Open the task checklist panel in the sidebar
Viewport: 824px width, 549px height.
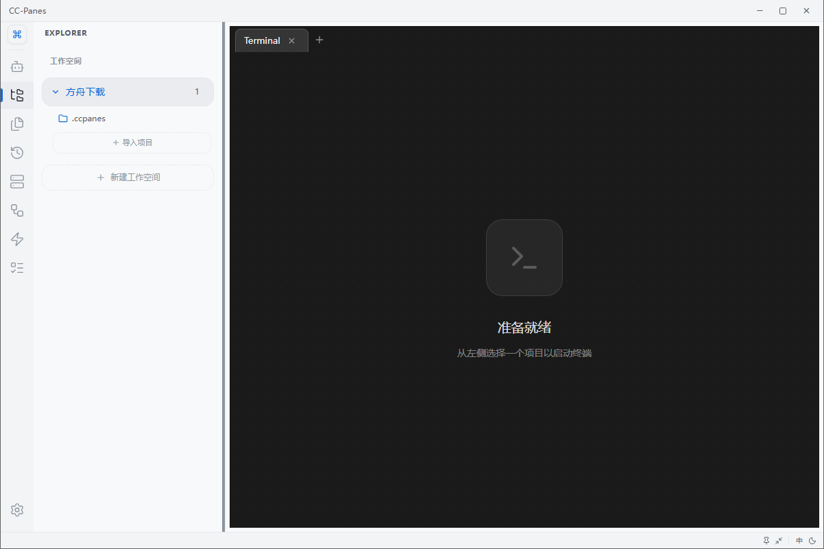click(17, 267)
